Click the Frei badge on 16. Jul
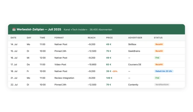The width and height of the screenshot is (193, 112). coord(157,58)
